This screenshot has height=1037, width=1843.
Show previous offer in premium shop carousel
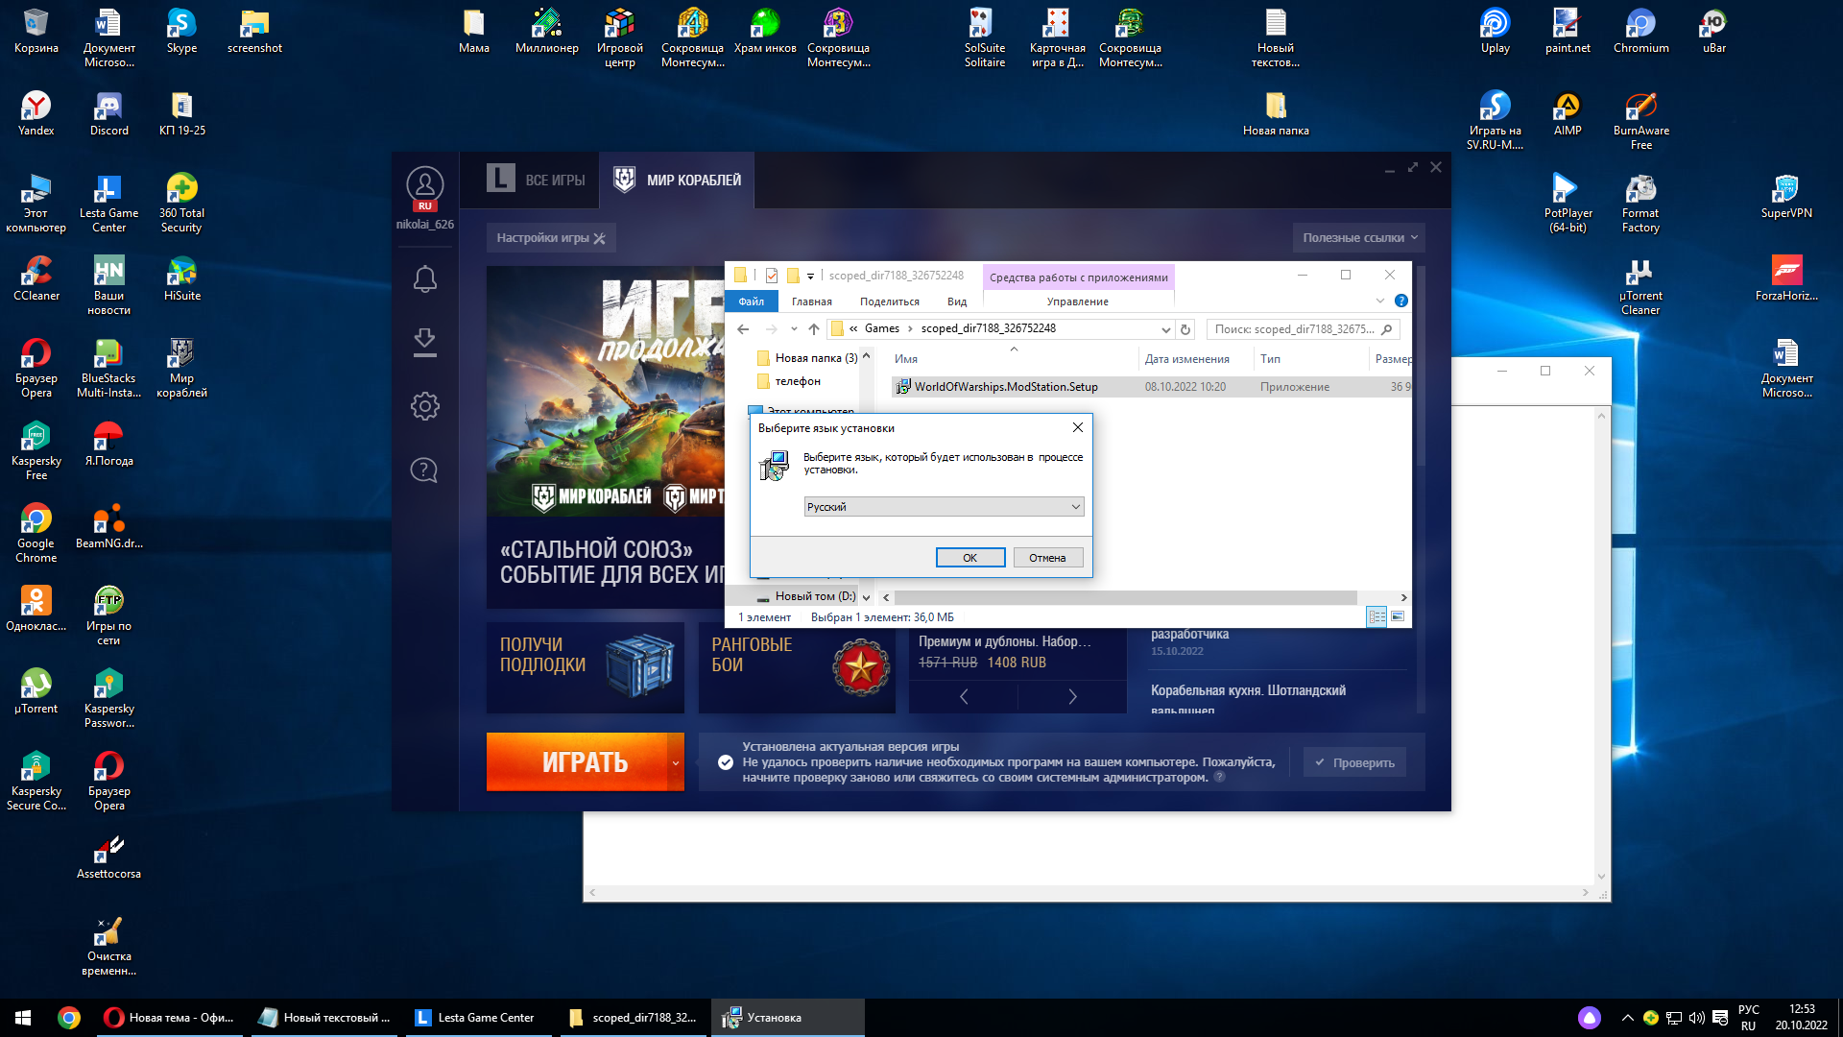pyautogui.click(x=964, y=696)
